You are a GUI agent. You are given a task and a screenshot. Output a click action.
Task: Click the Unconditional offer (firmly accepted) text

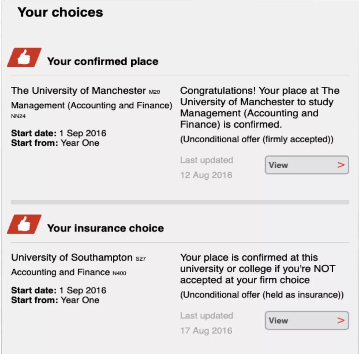coord(257,139)
